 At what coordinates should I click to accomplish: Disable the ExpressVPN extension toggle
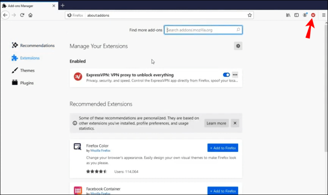[226, 75]
